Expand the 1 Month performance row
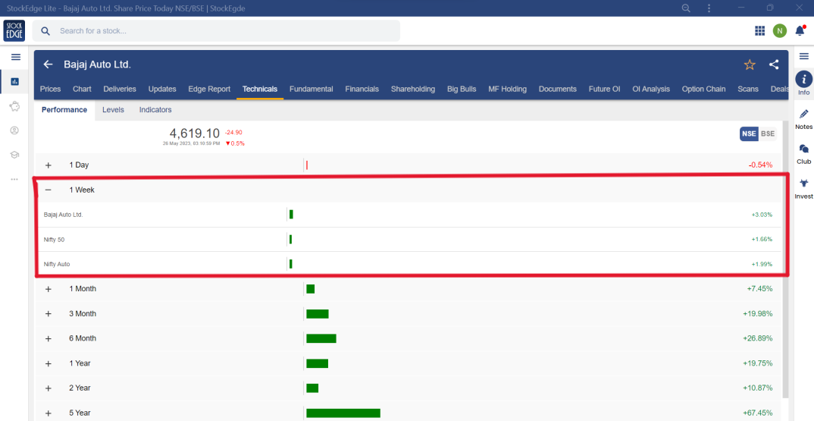The image size is (814, 421). [x=49, y=289]
